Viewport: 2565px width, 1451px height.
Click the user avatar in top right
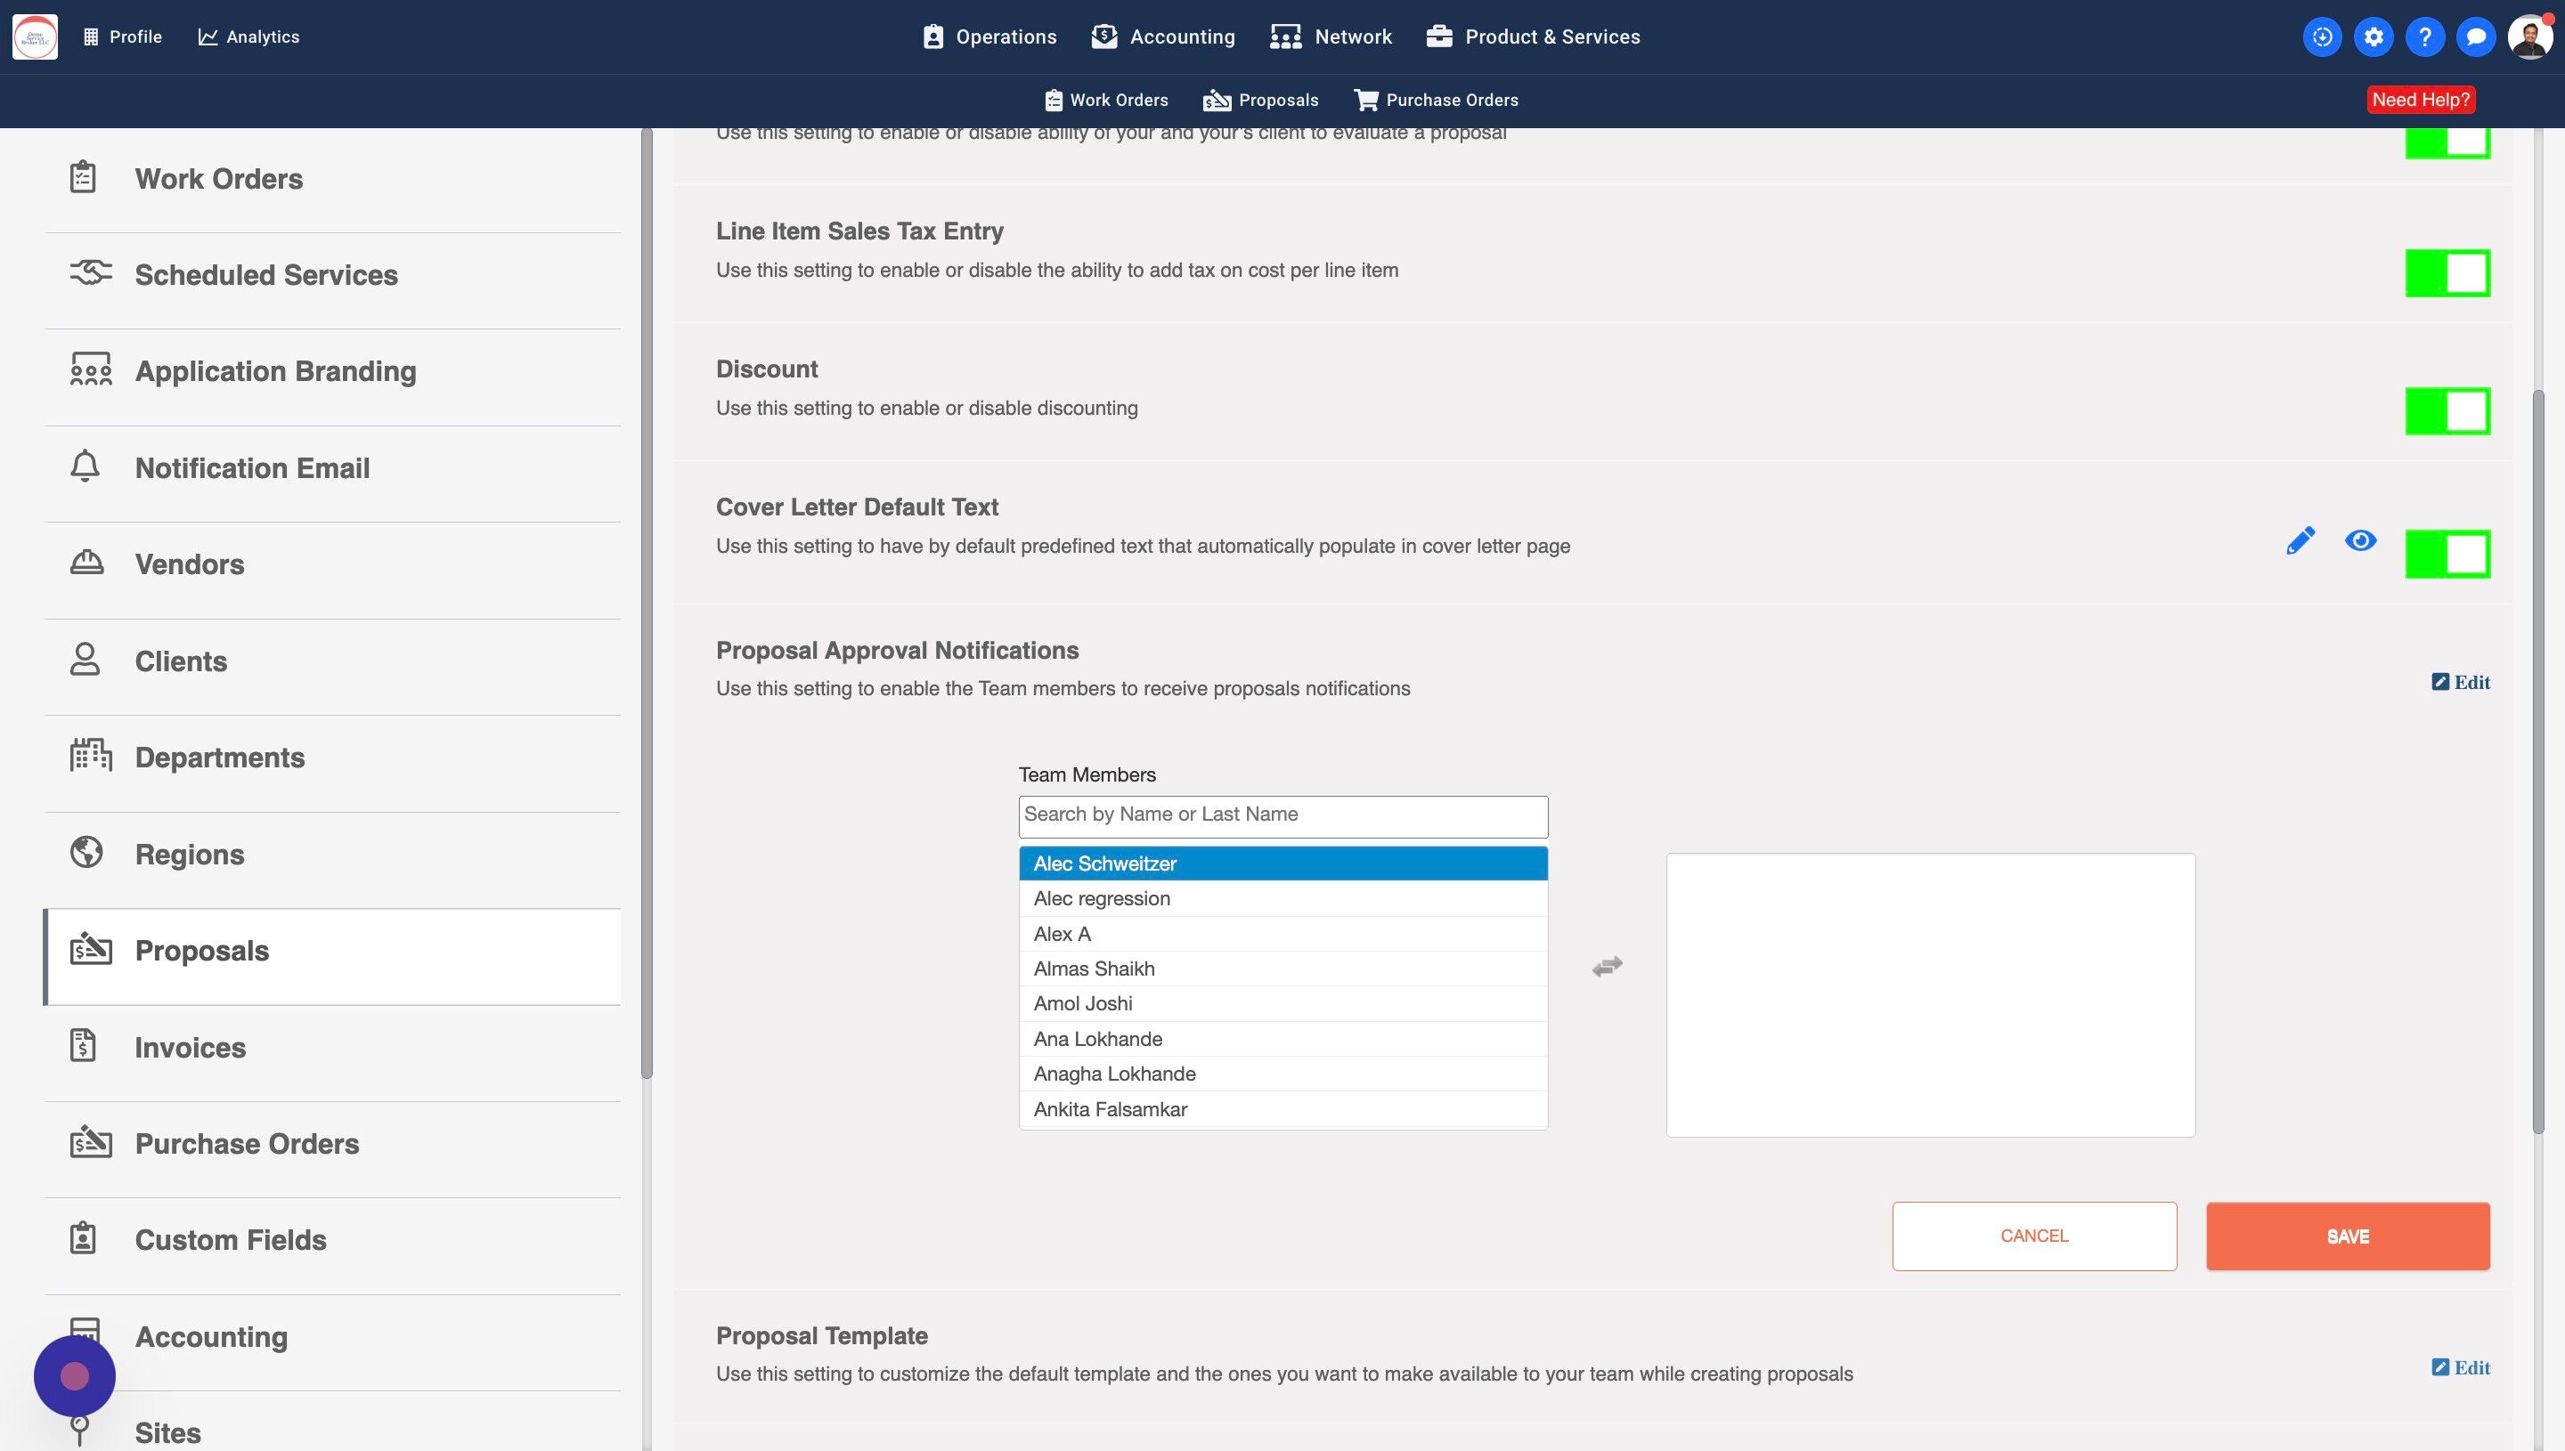click(x=2529, y=36)
